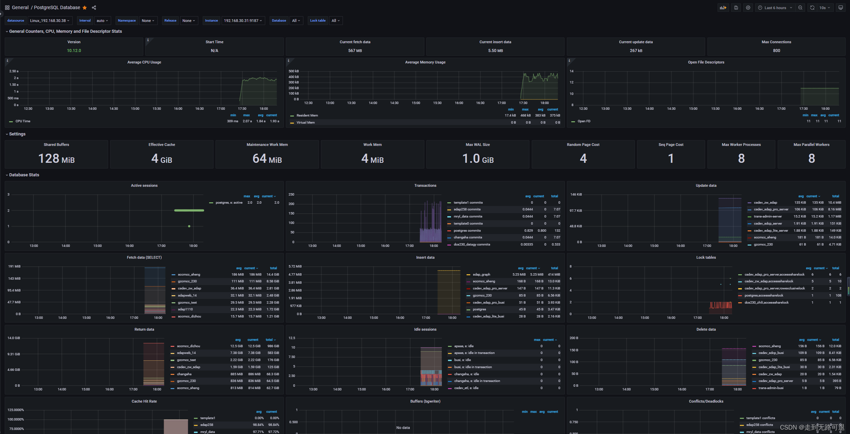Screen dimensions: 850x434
Task: Toggle Resident Mem legend series
Action: (307, 116)
